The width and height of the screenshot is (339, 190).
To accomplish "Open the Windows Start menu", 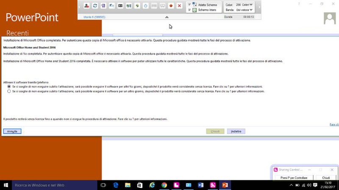I will pyautogui.click(x=6, y=185).
